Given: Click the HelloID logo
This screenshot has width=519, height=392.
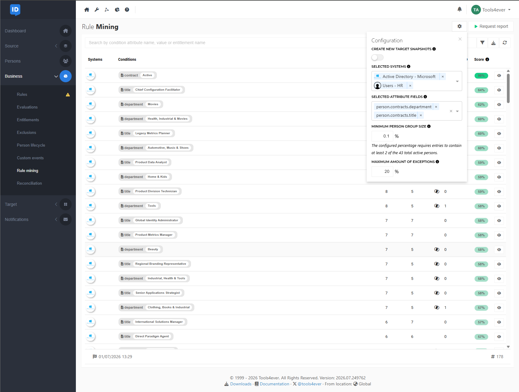Looking at the screenshot, I should pos(15,10).
